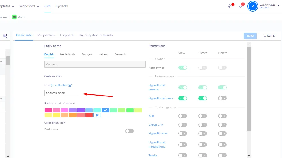
Task: Open Volodymyr account dropdown arrow
Action: [279, 5]
